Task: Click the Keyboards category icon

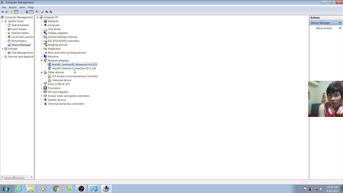Action: click(45, 49)
